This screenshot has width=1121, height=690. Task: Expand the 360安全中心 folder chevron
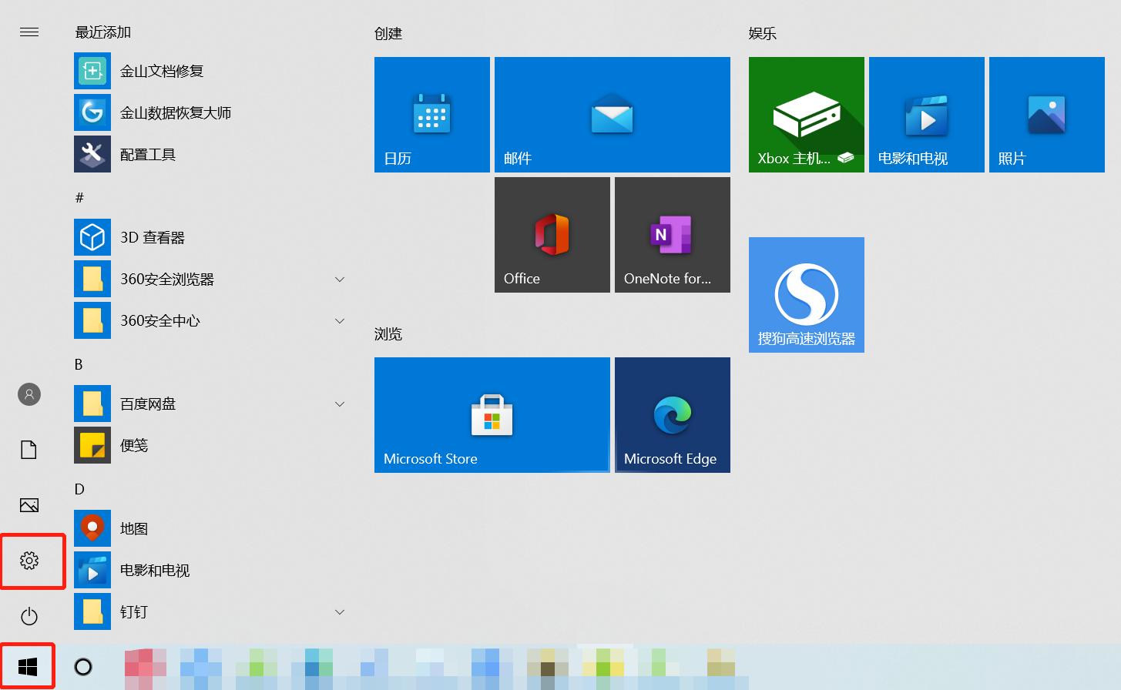[x=340, y=320]
